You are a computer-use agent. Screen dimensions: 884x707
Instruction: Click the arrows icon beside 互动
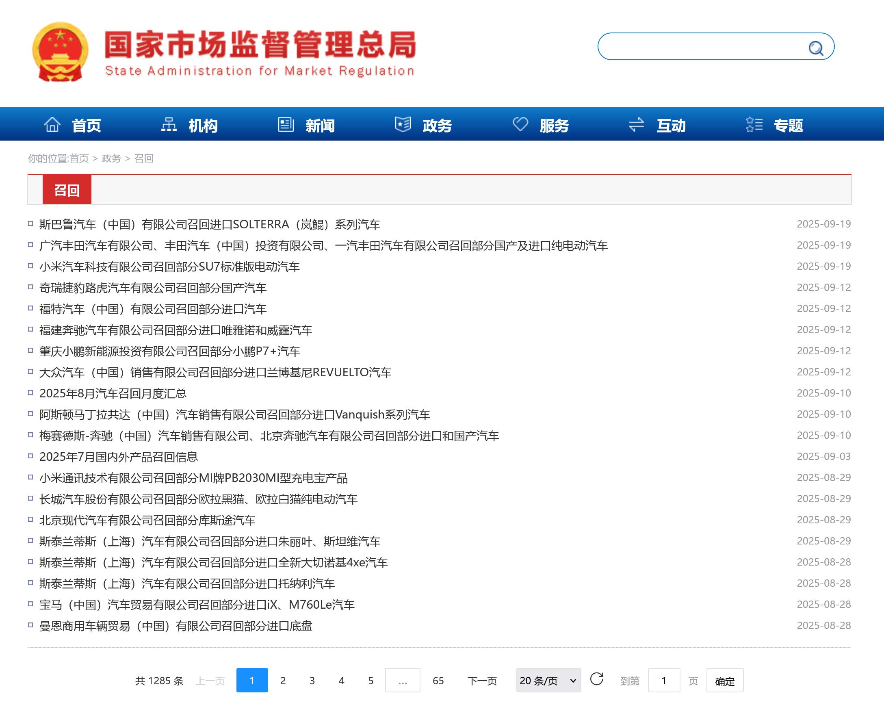[x=636, y=124]
